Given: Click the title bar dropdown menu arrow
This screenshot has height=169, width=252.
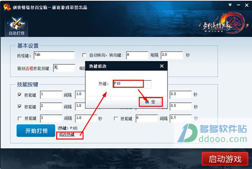Looking at the screenshot, I should 230,5.
